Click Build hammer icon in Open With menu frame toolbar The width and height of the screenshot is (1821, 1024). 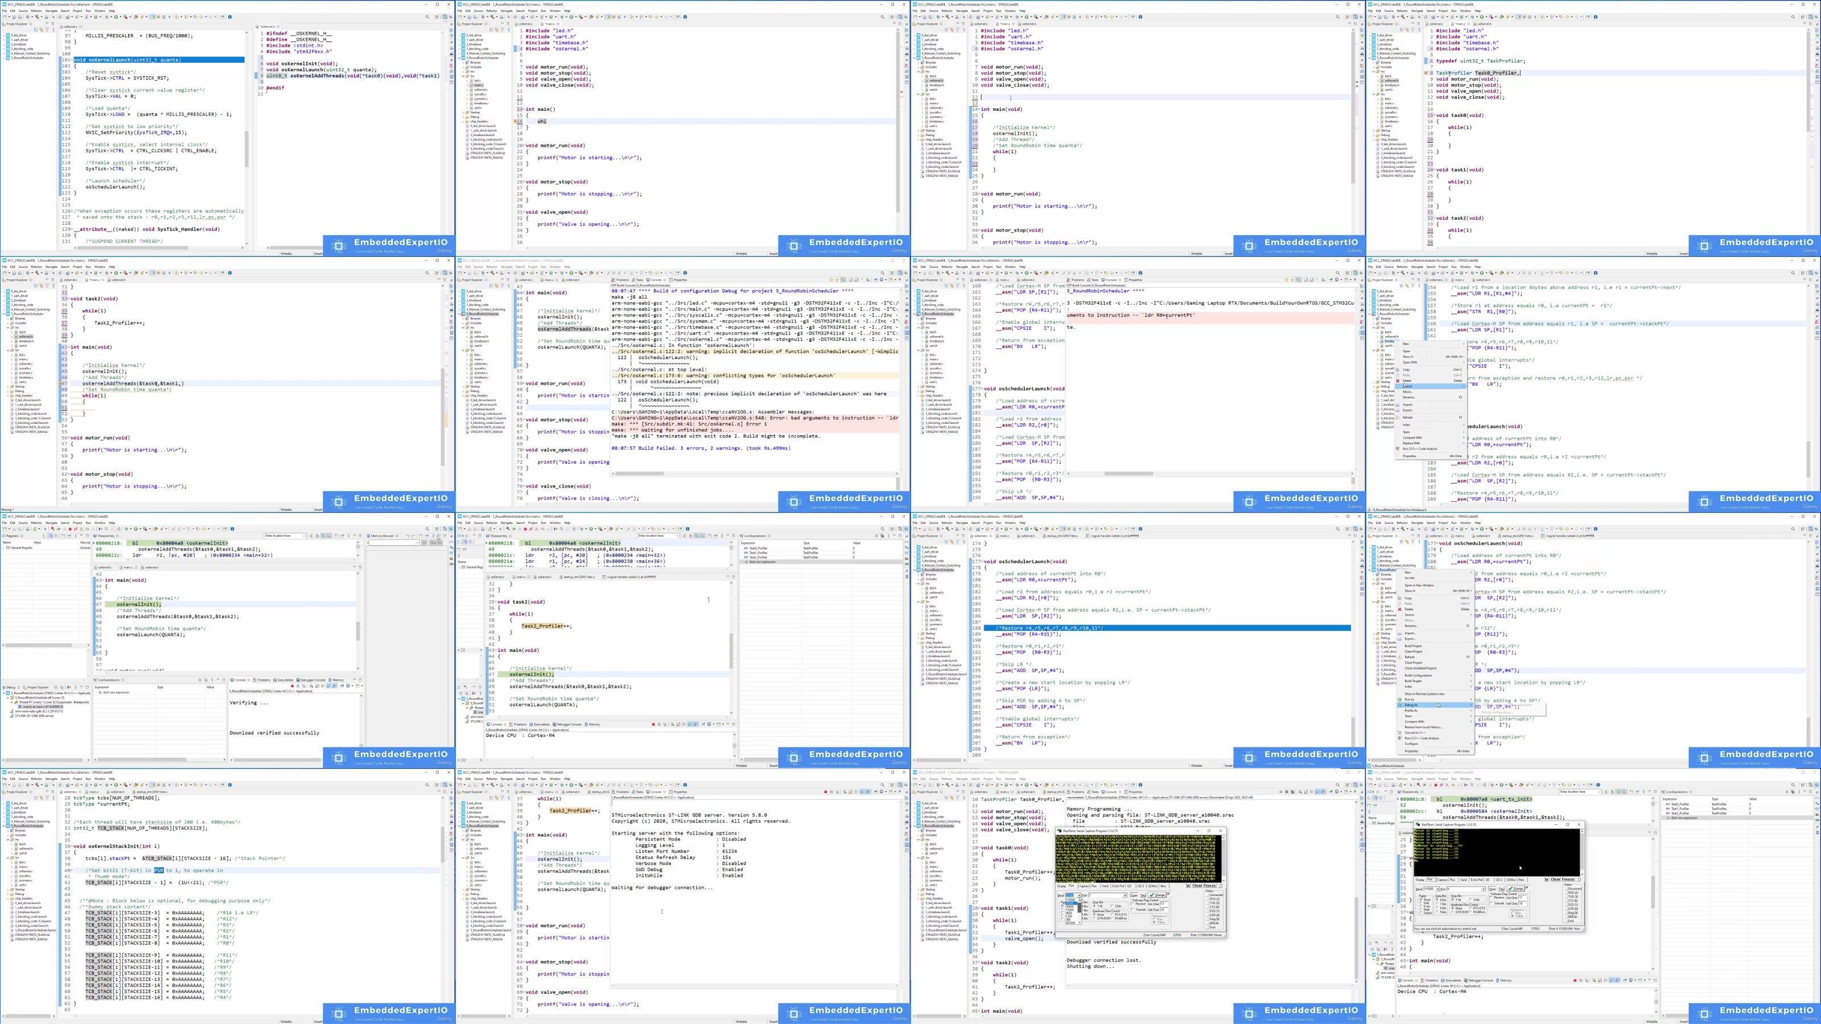[x=1403, y=274]
